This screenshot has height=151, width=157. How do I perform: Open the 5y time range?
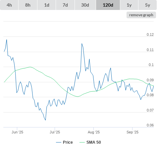tap(148, 5)
